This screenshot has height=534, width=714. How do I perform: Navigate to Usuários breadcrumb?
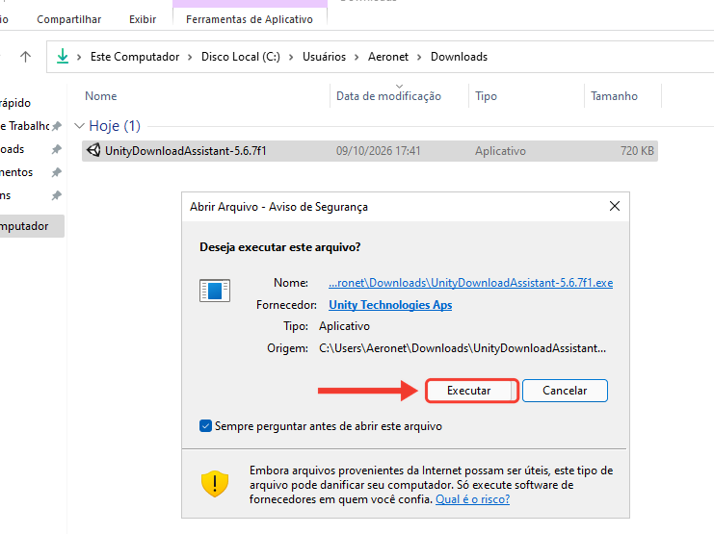[324, 57]
